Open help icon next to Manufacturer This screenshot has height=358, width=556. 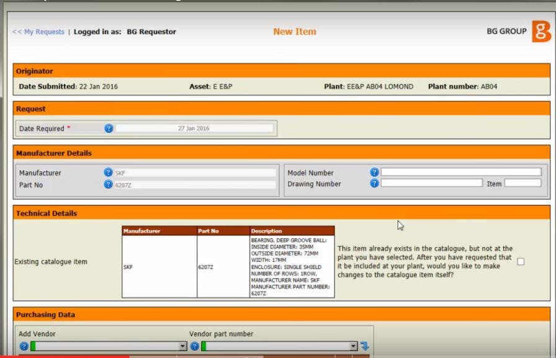pyautogui.click(x=108, y=172)
